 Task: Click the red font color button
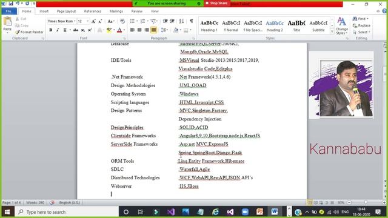[x=119, y=30]
